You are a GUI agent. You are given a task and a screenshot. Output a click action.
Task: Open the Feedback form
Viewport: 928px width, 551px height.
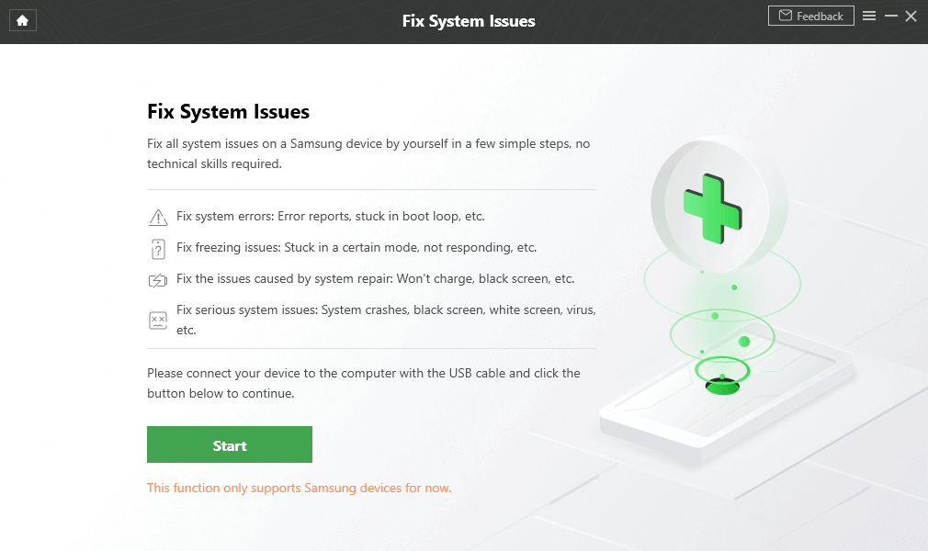point(810,16)
